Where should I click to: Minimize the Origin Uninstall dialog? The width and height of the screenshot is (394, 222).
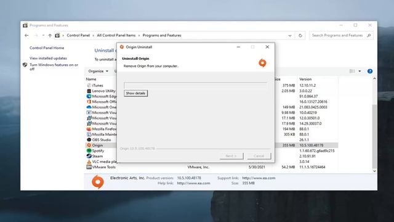(x=238, y=47)
